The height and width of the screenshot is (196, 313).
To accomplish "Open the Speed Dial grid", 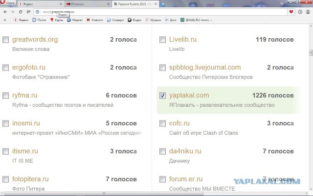I will (x=28, y=12).
